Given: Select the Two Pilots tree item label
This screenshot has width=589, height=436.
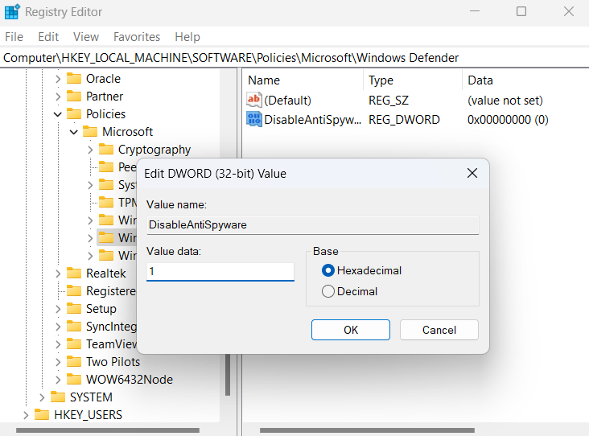Looking at the screenshot, I should pos(113,362).
